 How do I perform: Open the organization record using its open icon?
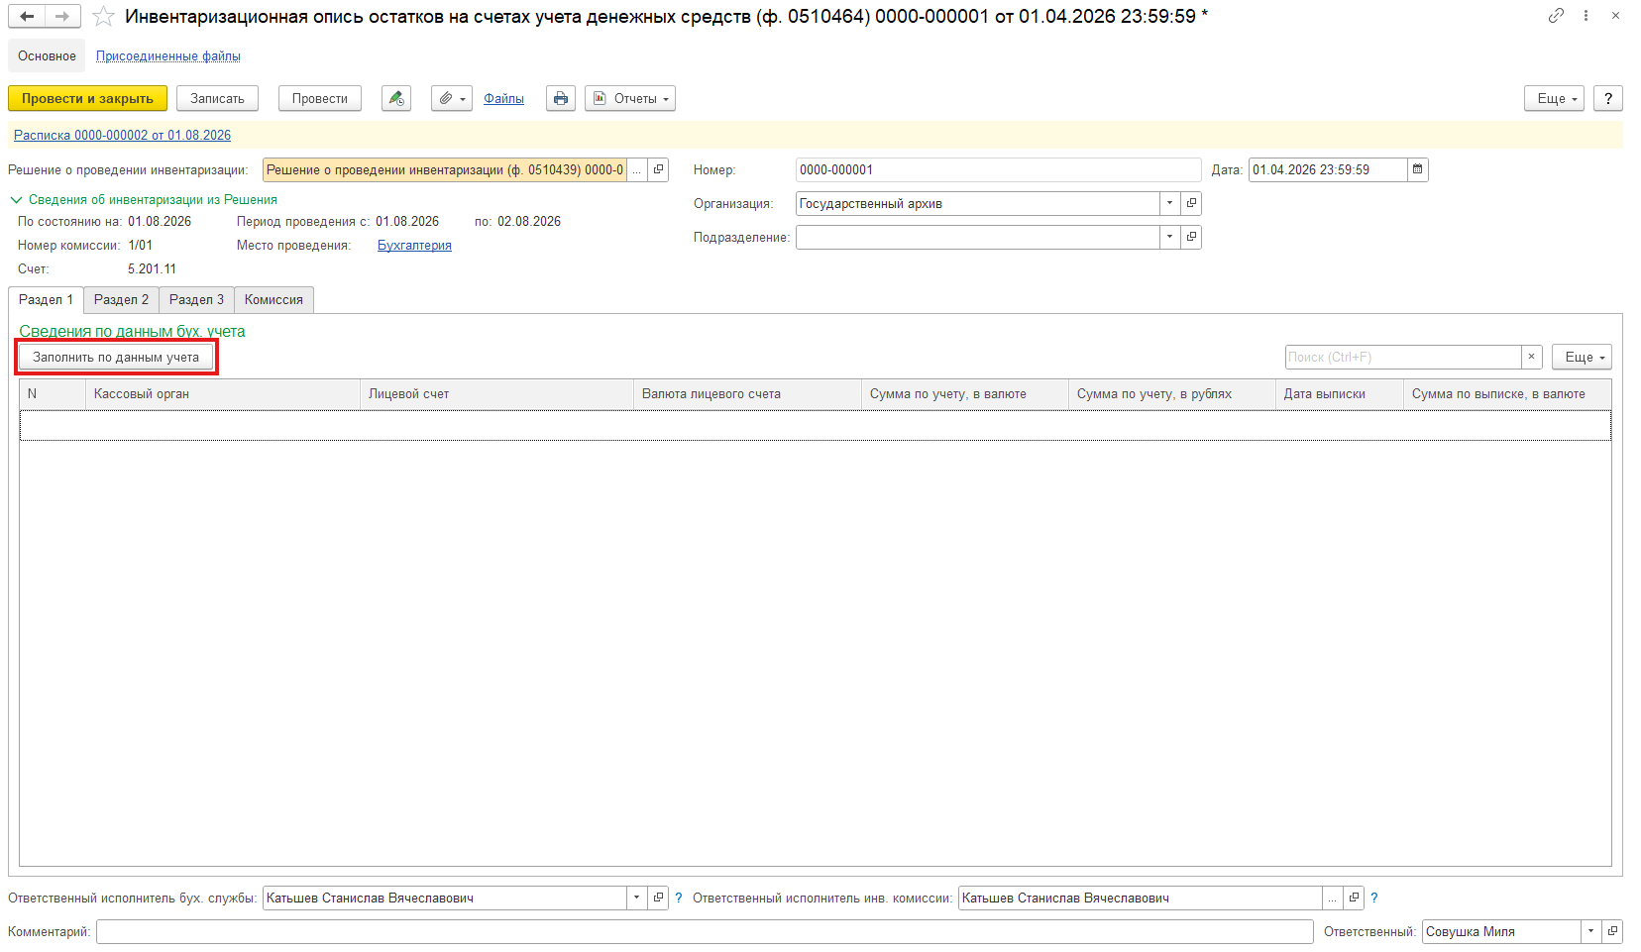tap(1191, 203)
